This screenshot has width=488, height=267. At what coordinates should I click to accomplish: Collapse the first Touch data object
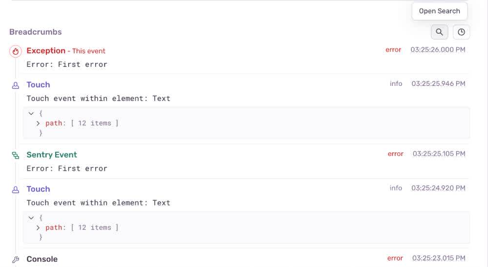pos(32,113)
